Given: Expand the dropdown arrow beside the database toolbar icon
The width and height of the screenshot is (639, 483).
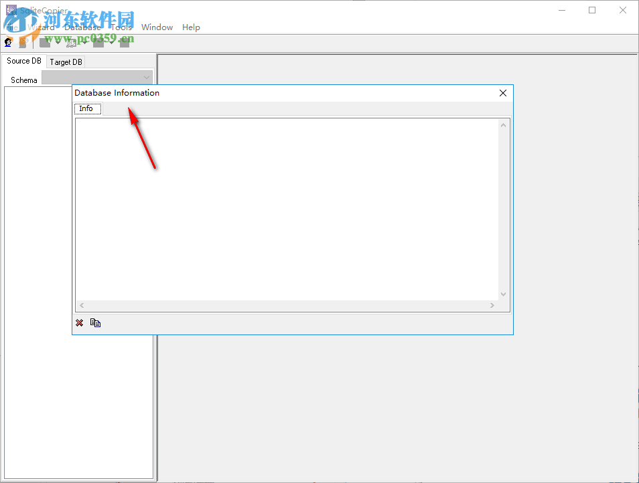Looking at the screenshot, I should pyautogui.click(x=84, y=41).
